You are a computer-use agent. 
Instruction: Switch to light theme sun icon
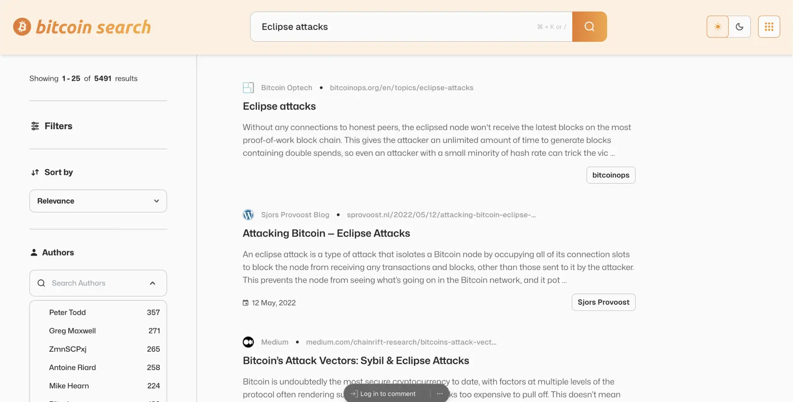pos(717,27)
